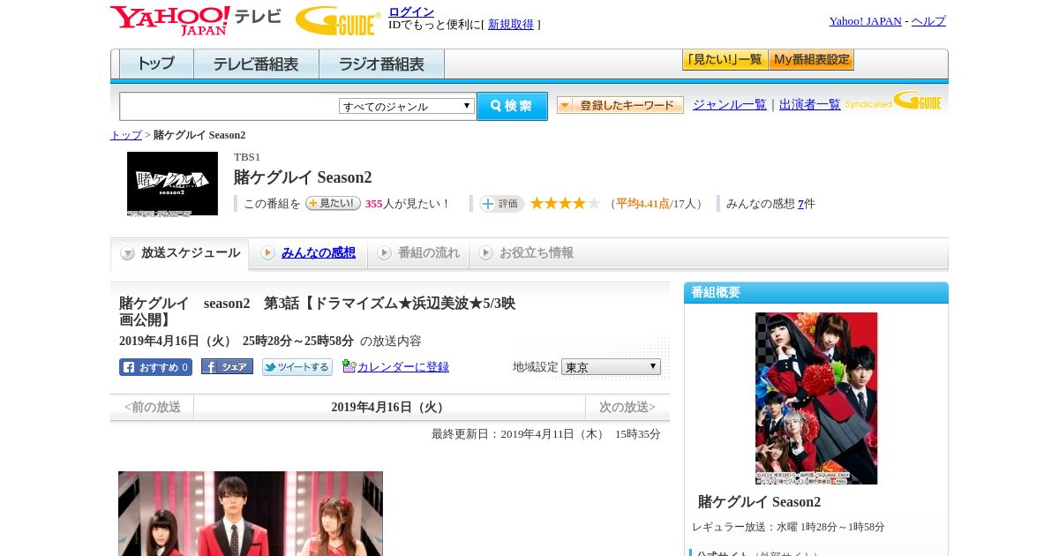Click the Facebook シェア button
The image size is (1059, 556).
(x=227, y=366)
